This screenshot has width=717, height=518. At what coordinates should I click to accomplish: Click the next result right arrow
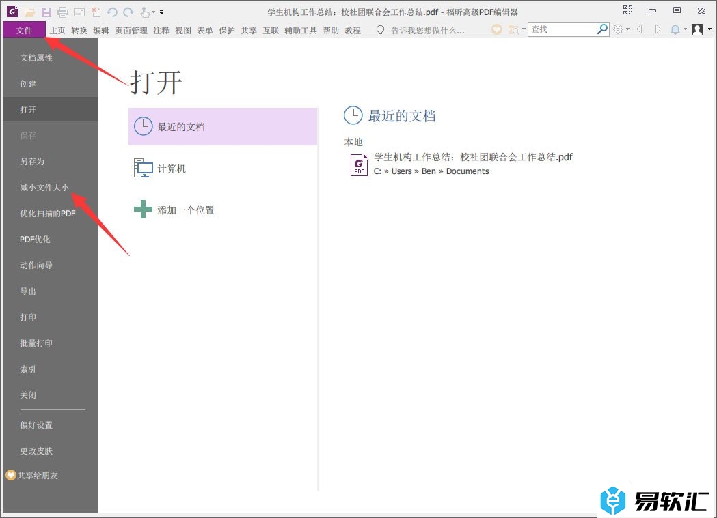point(658,29)
